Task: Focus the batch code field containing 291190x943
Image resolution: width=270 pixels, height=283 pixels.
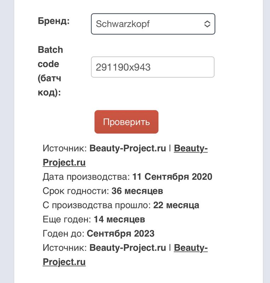Action: [153, 67]
